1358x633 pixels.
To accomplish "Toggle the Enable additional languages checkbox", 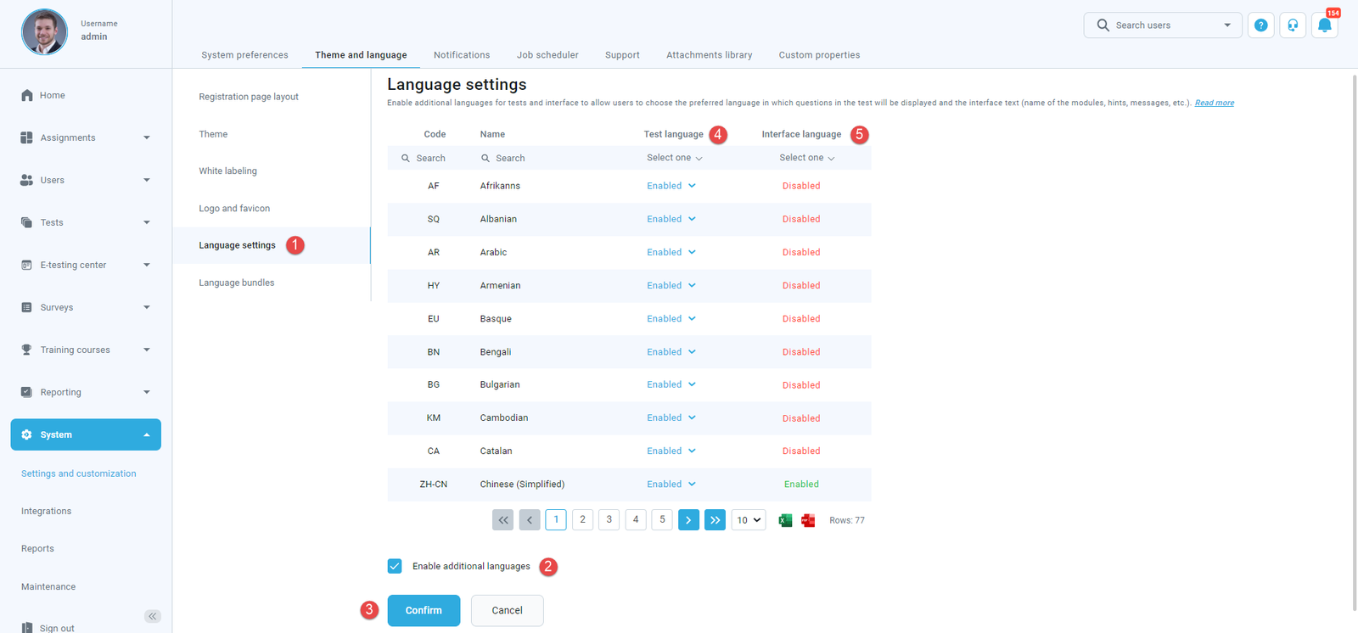I will [395, 566].
